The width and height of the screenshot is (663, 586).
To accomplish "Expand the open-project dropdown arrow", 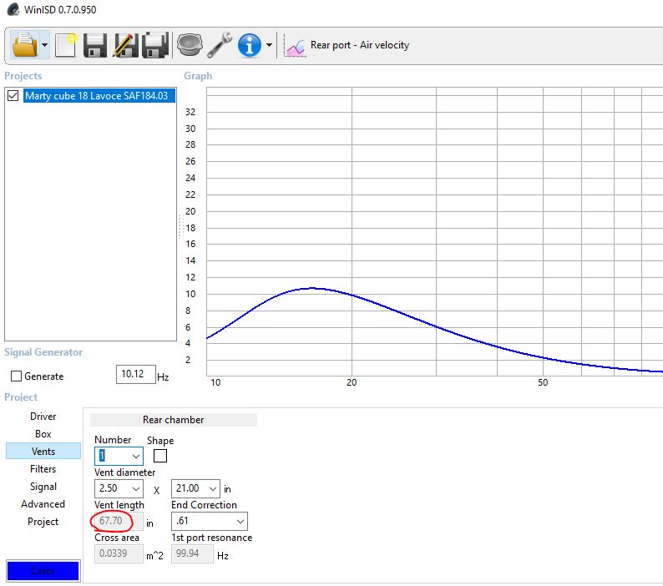I will [44, 45].
